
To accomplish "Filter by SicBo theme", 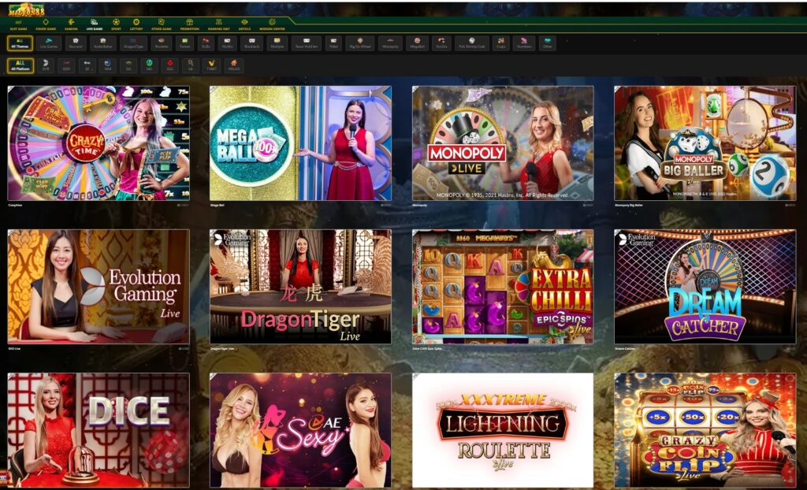I will tap(206, 44).
